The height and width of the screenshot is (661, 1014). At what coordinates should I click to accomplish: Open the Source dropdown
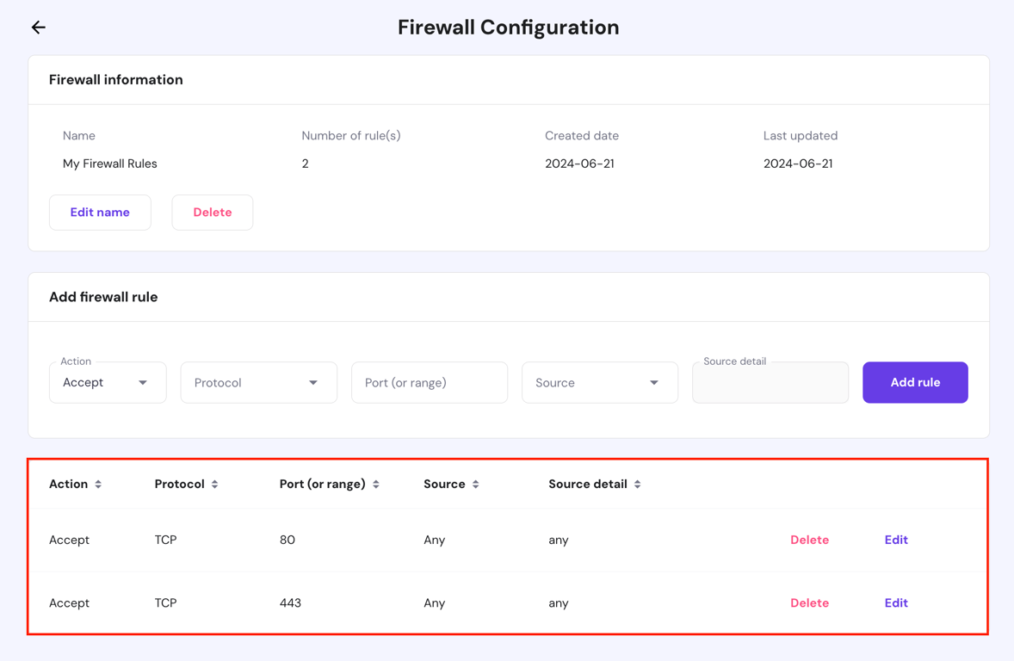[599, 382]
